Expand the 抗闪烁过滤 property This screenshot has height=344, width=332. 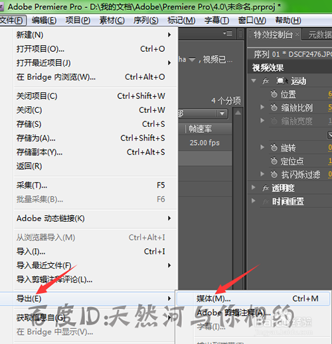[262, 174]
